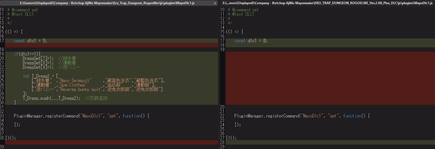Click the "Reverse bunny suit" string
This screenshot has width=435, height=149.
tap(81, 89)
